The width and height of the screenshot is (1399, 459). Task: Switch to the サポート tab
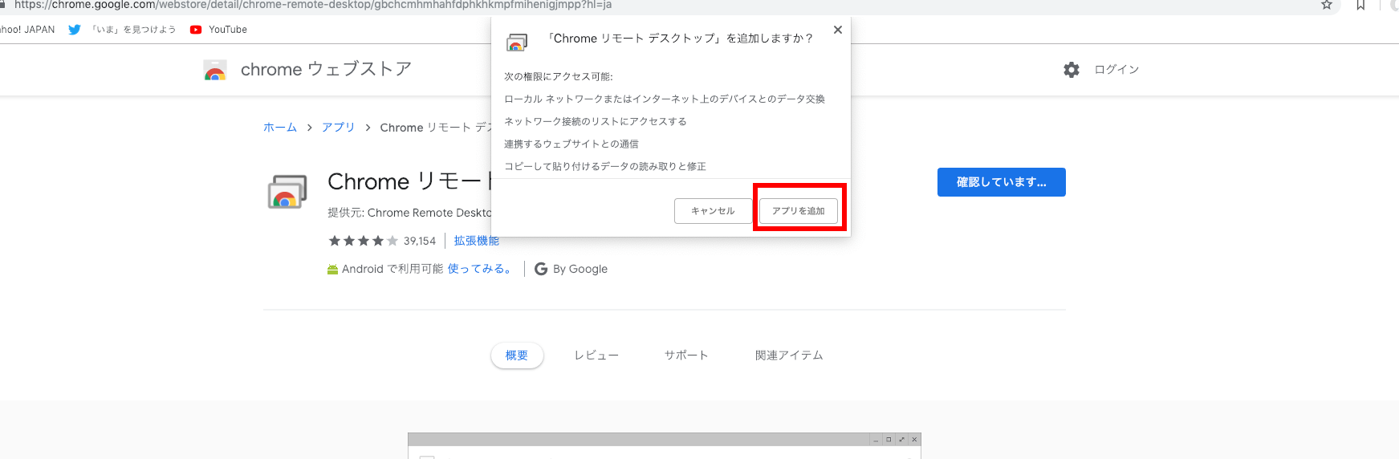point(686,355)
